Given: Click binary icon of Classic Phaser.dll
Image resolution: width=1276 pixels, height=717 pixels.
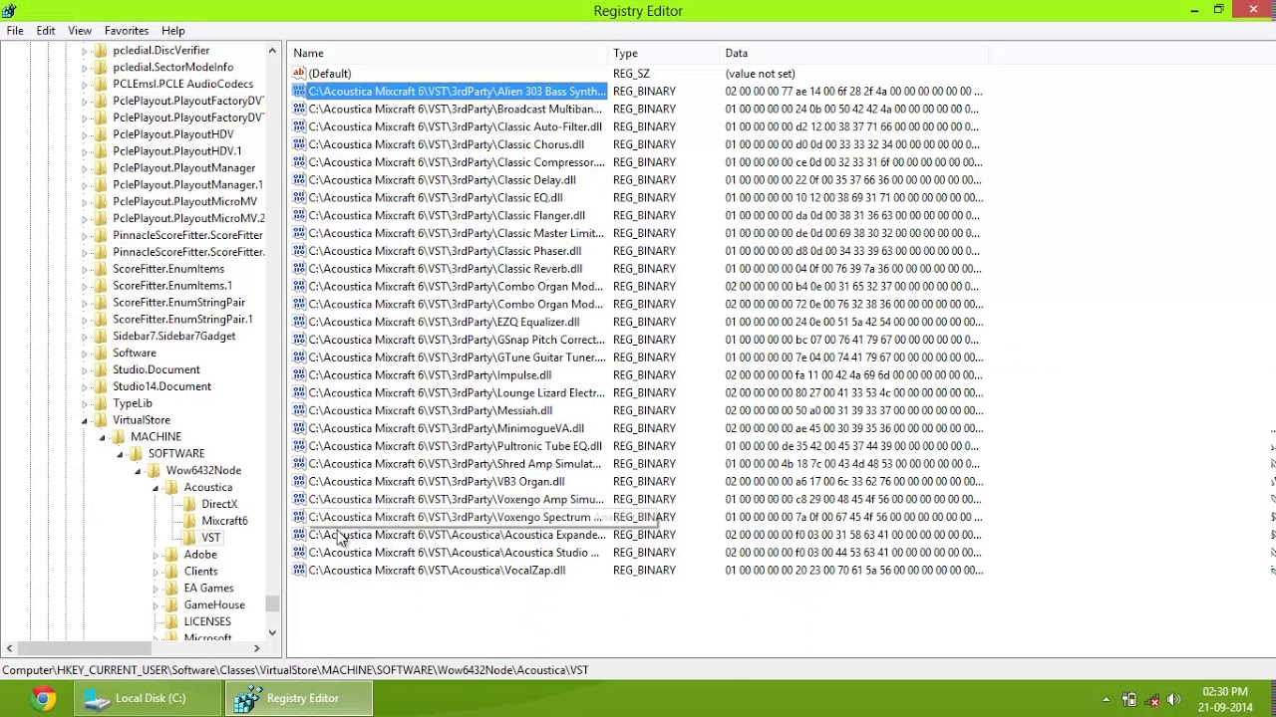Looking at the screenshot, I should point(299,251).
